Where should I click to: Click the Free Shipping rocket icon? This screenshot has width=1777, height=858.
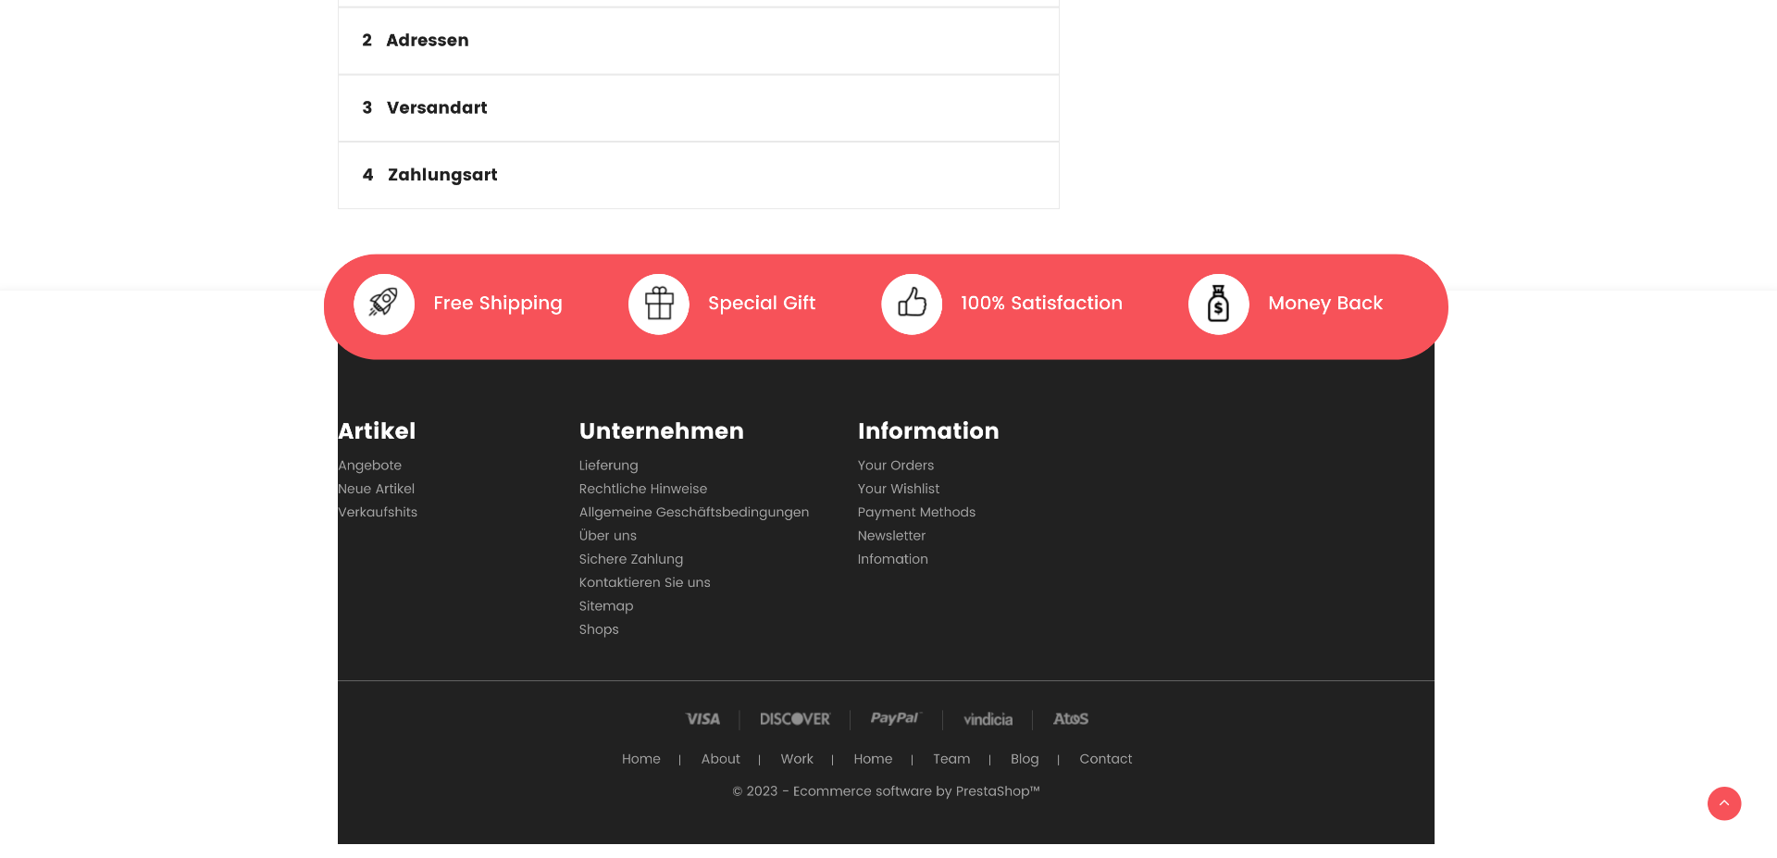[x=384, y=304]
